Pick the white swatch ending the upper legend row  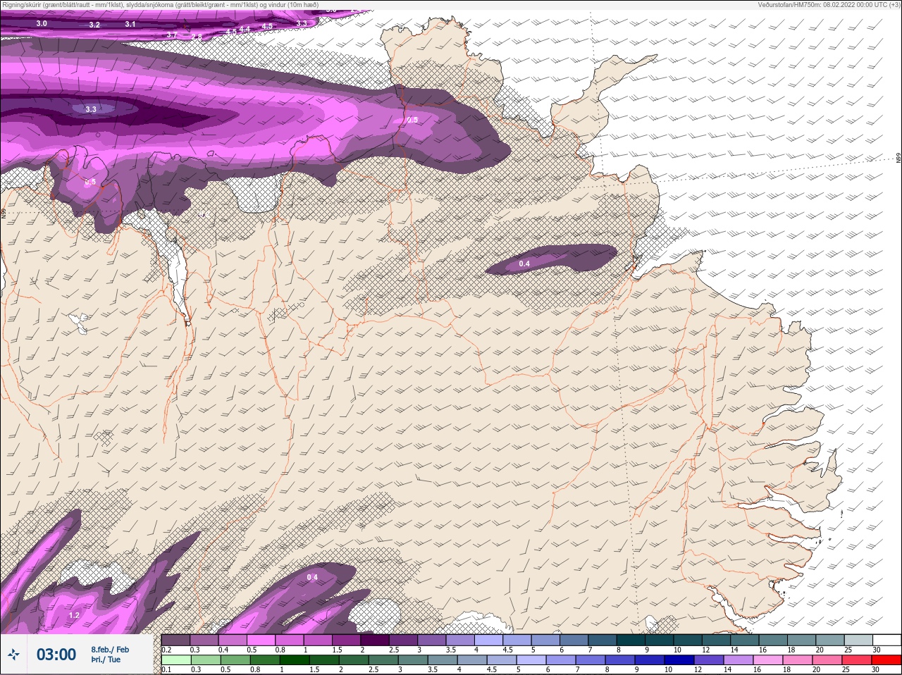point(886,640)
